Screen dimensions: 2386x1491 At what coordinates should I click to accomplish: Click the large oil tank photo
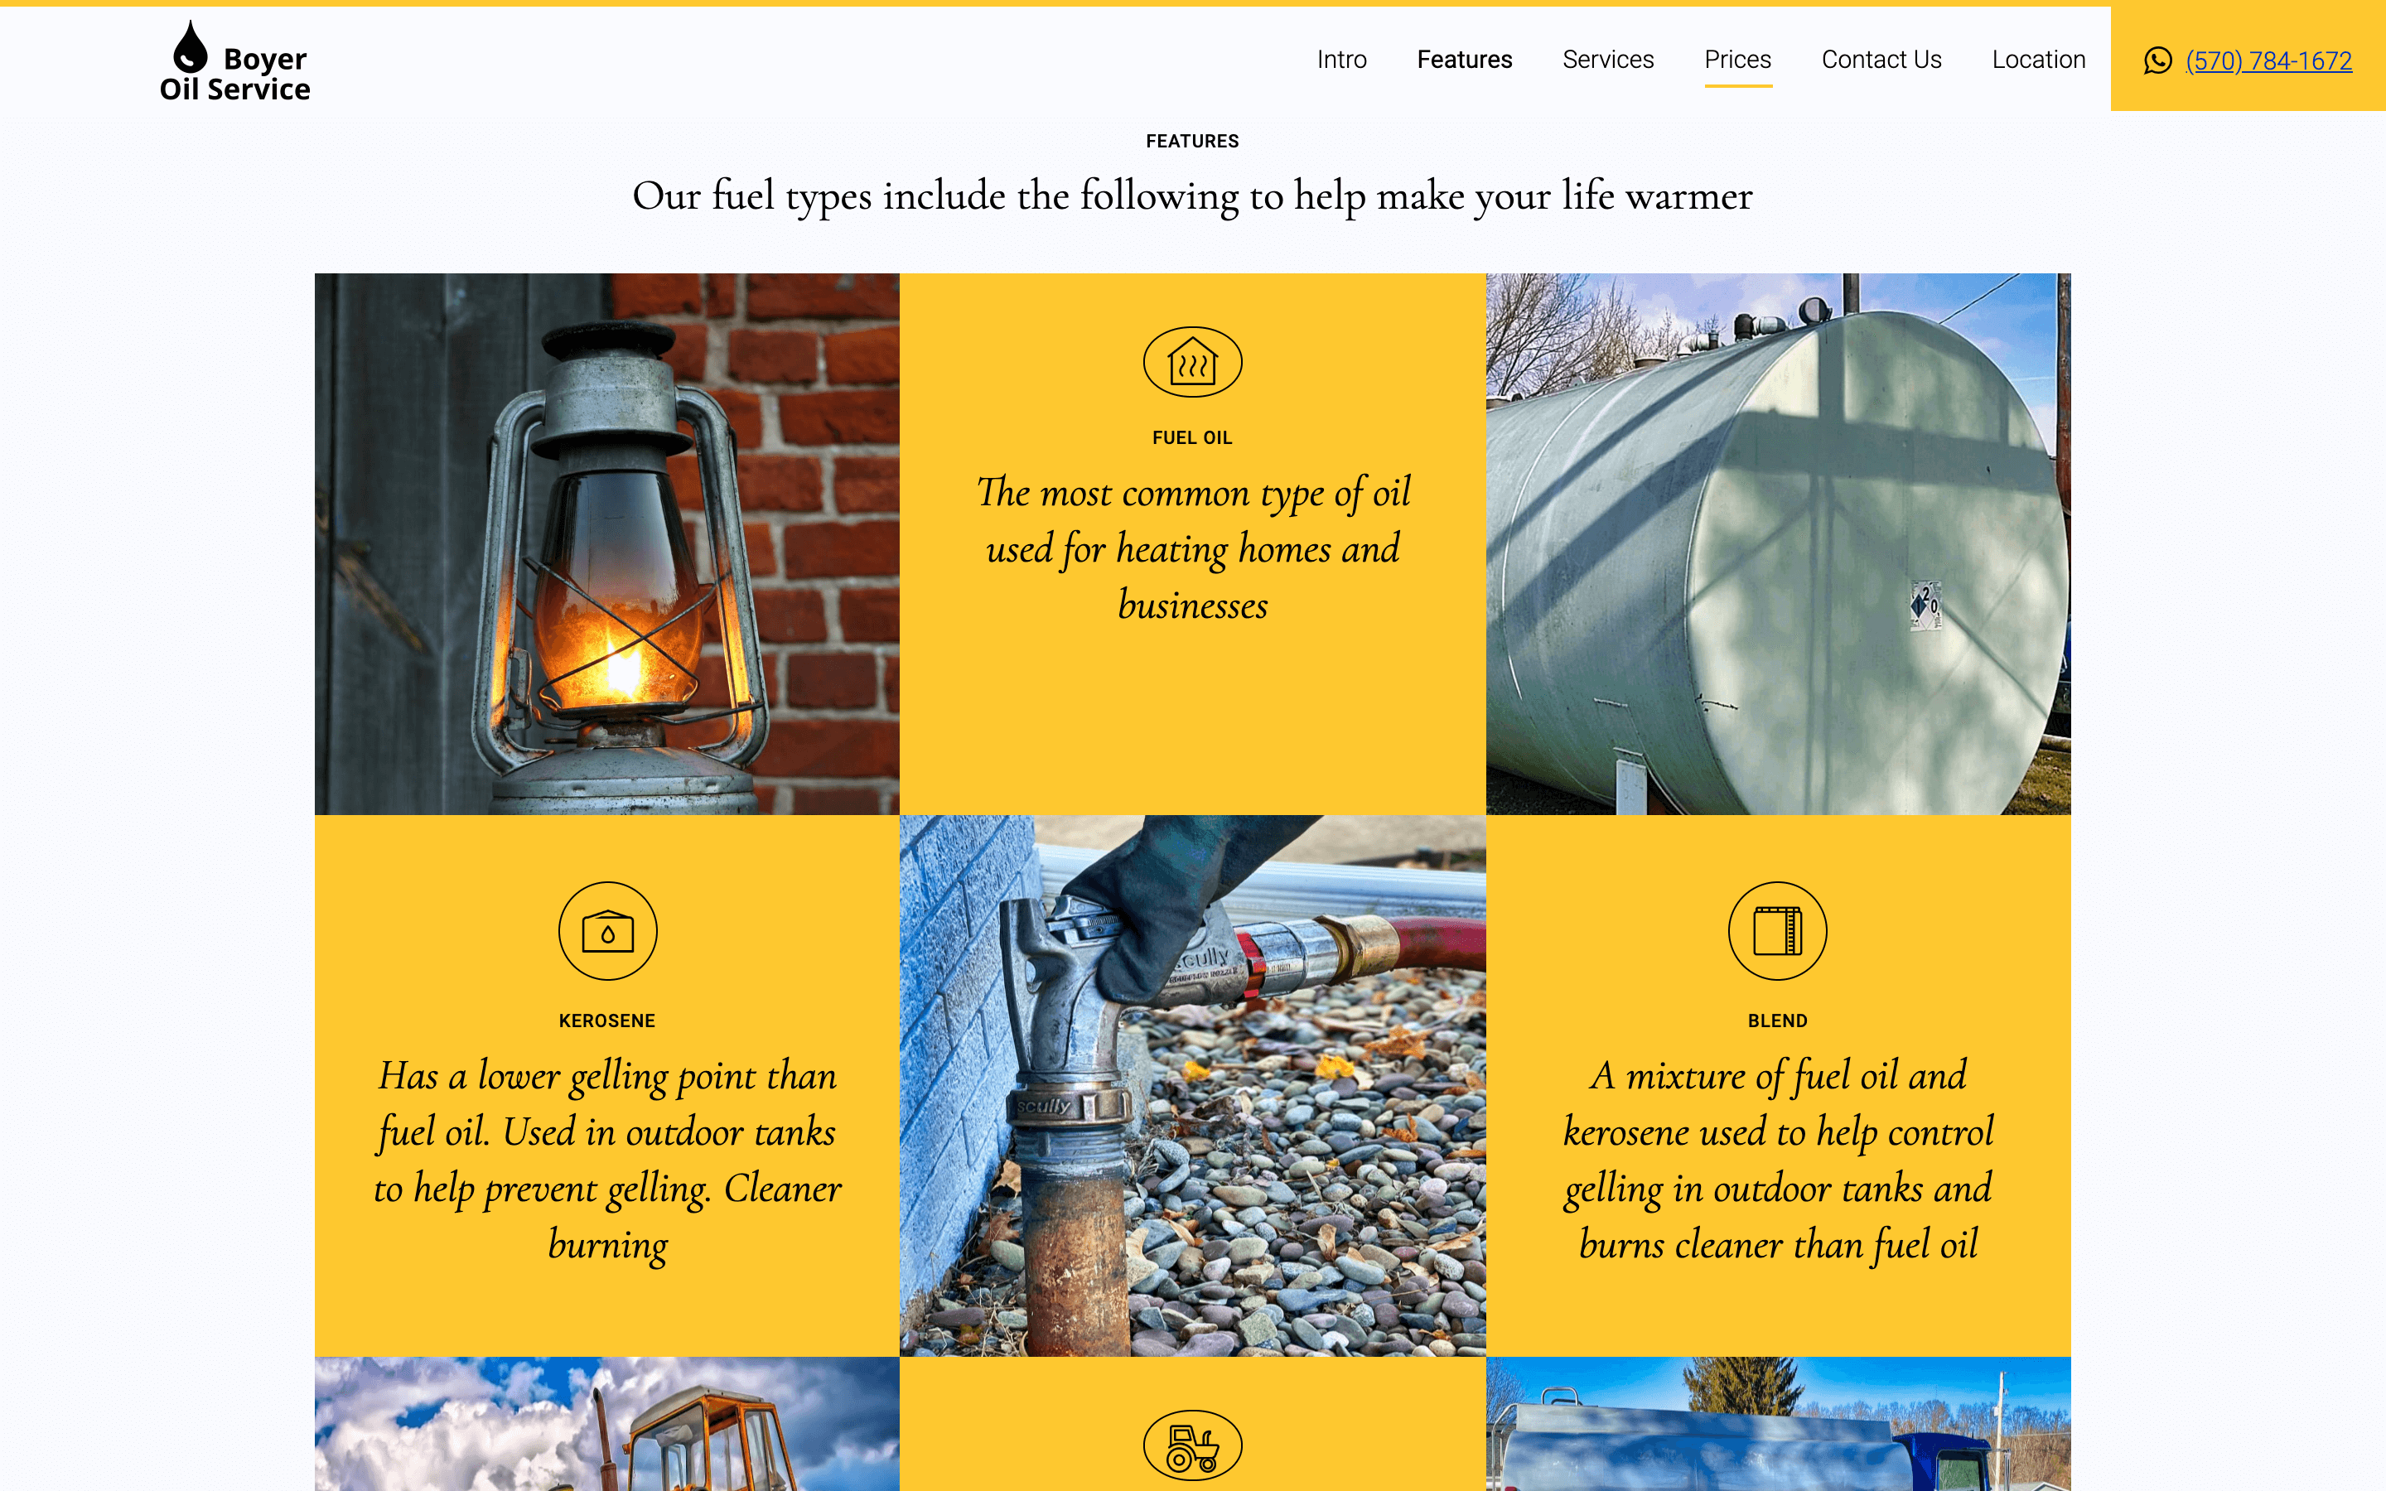[1778, 543]
